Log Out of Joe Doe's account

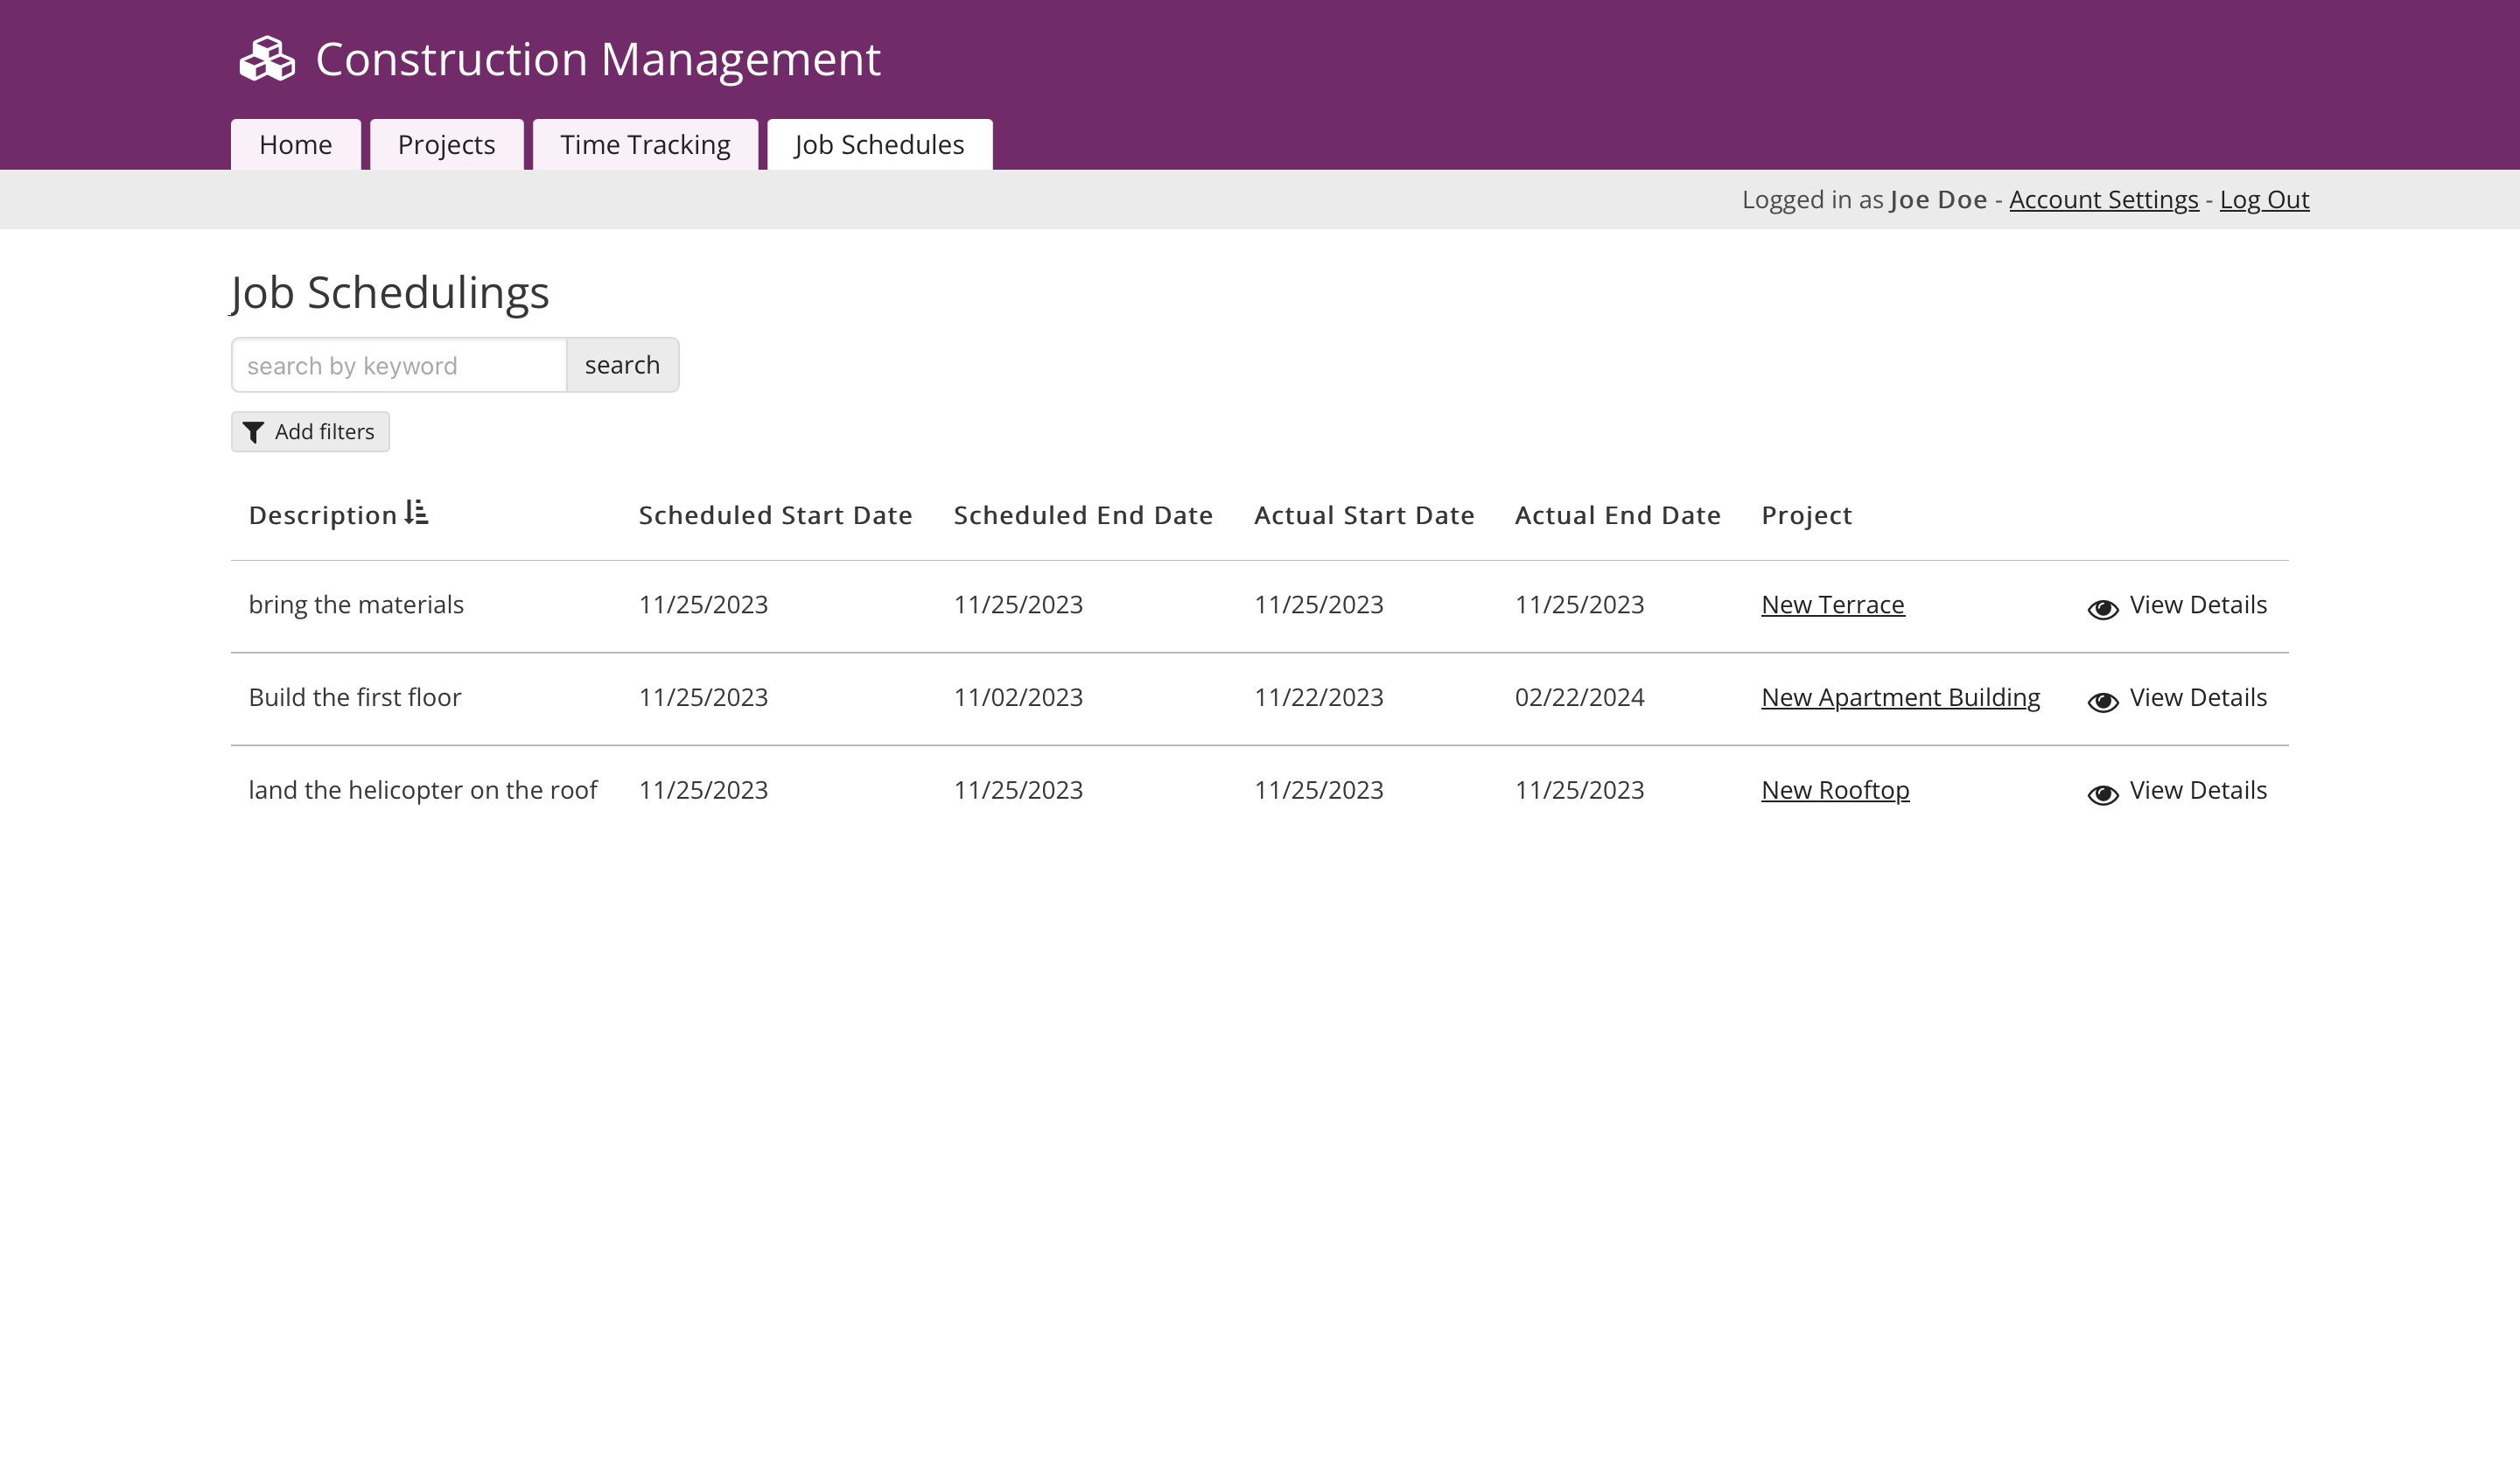pyautogui.click(x=2265, y=199)
